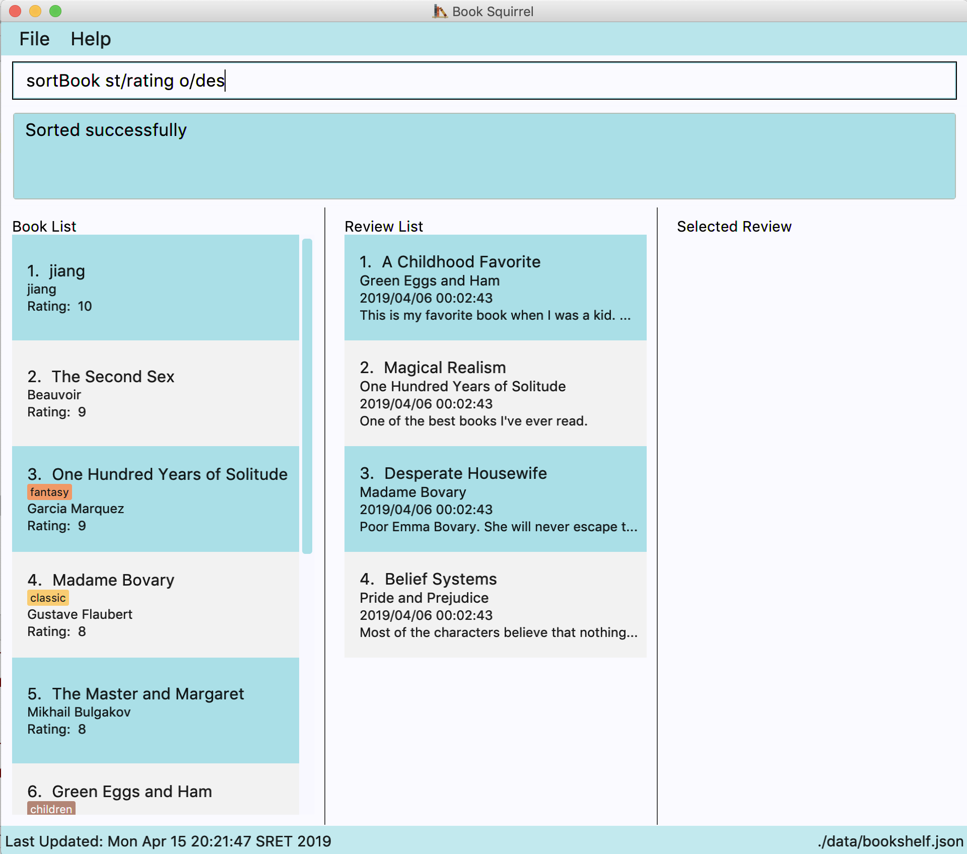The image size is (967, 854).
Task: Open the Help menu
Action: [91, 39]
